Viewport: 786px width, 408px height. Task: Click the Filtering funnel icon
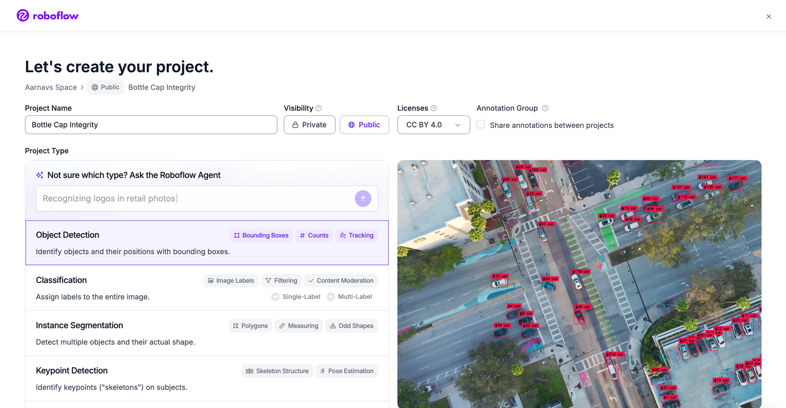tap(268, 281)
